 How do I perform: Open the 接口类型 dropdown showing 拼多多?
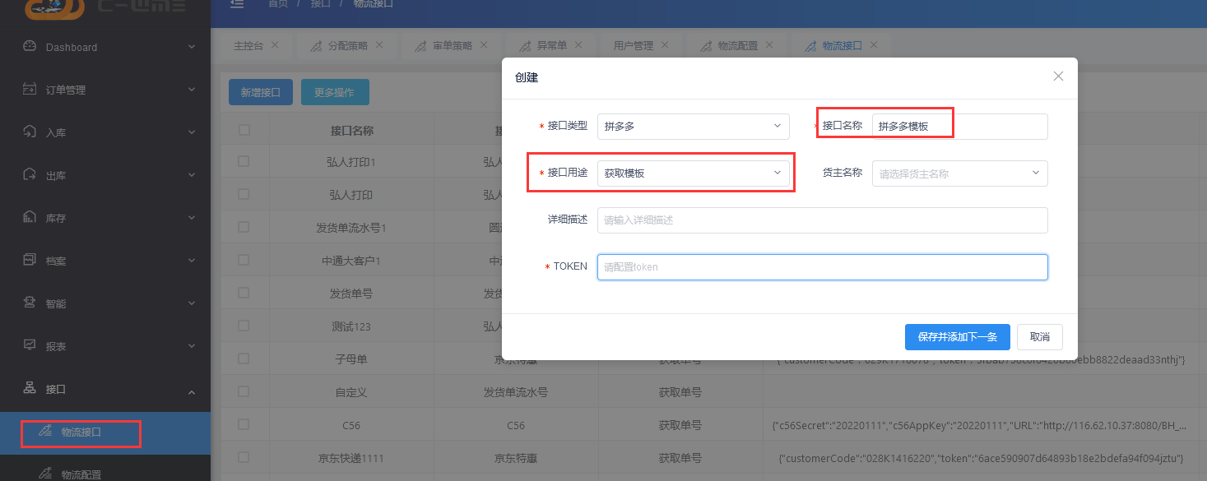[x=693, y=126]
